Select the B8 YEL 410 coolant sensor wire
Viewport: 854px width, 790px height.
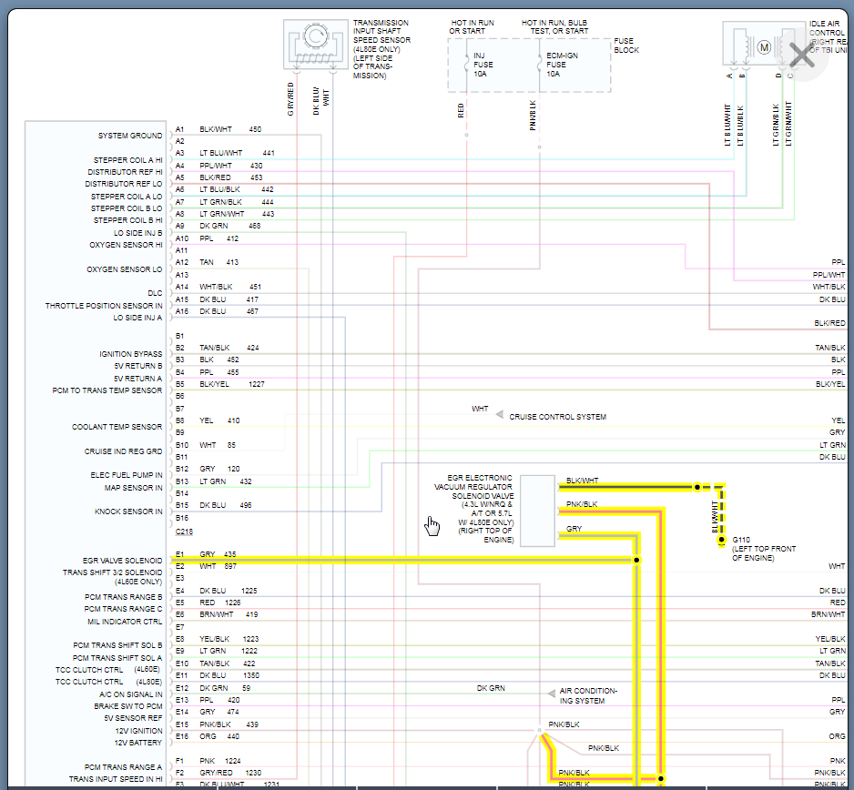point(220,420)
